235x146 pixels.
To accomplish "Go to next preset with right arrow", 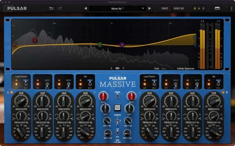I will point(149,8).
